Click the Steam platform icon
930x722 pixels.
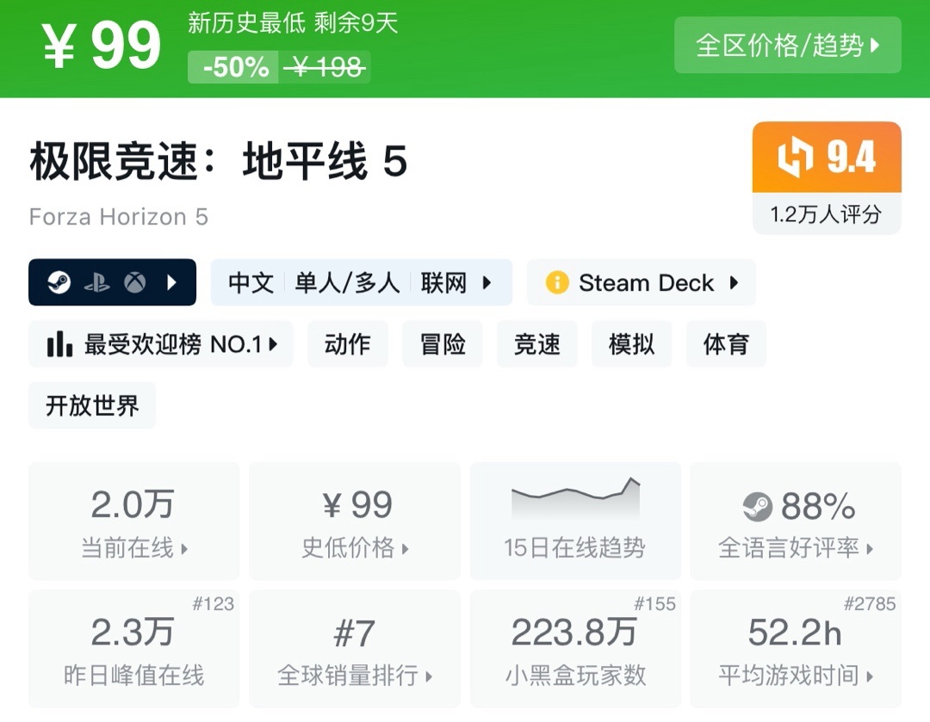59,282
